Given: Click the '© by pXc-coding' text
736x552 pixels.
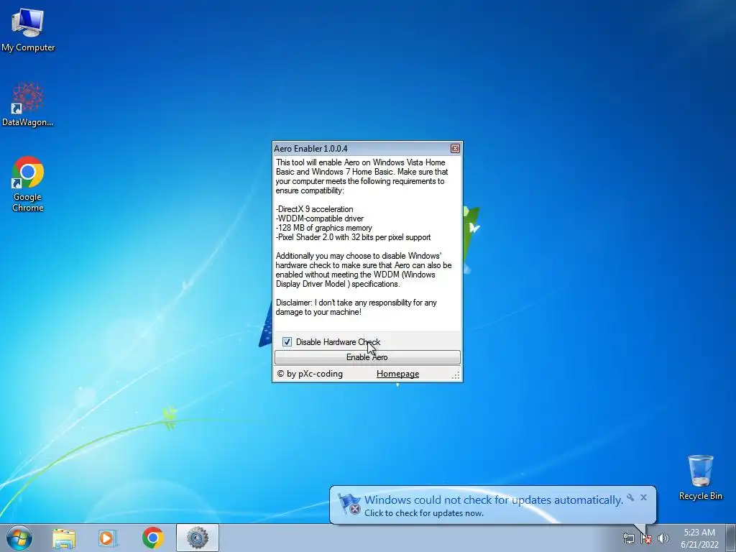Looking at the screenshot, I should (310, 374).
